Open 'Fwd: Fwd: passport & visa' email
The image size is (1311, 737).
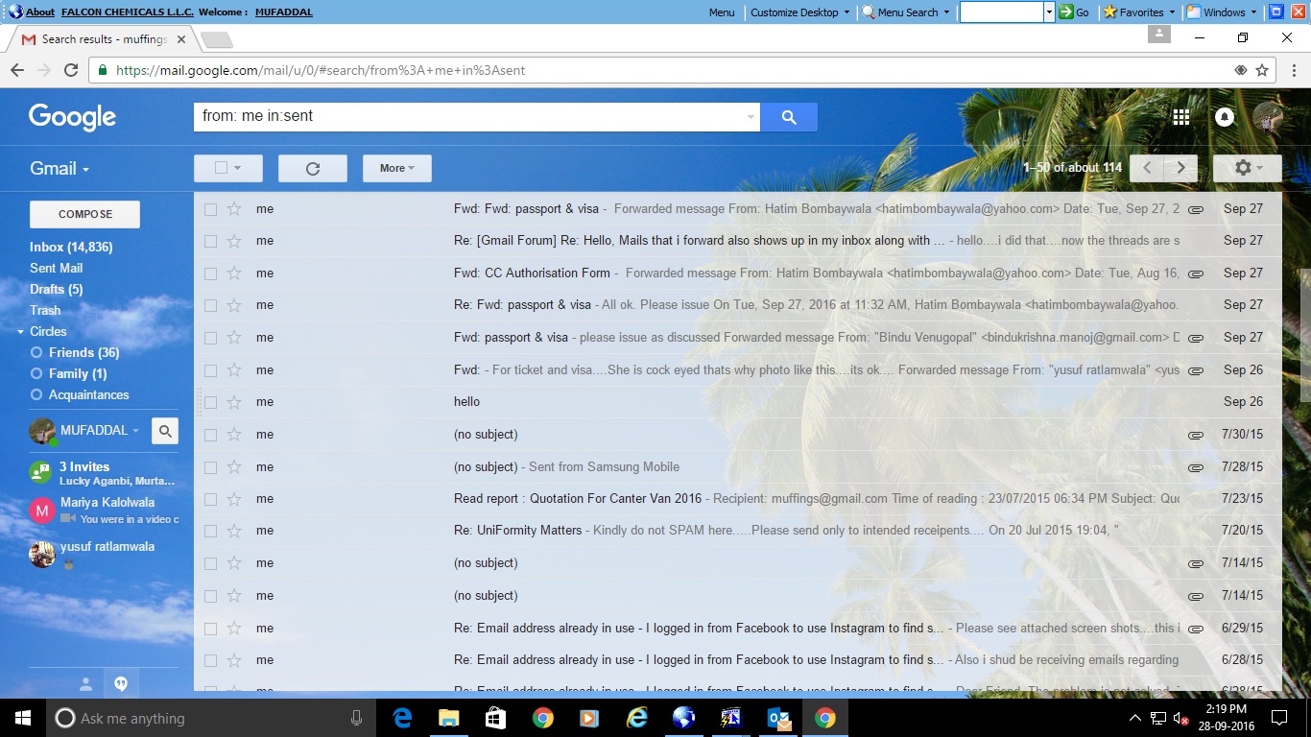(526, 209)
